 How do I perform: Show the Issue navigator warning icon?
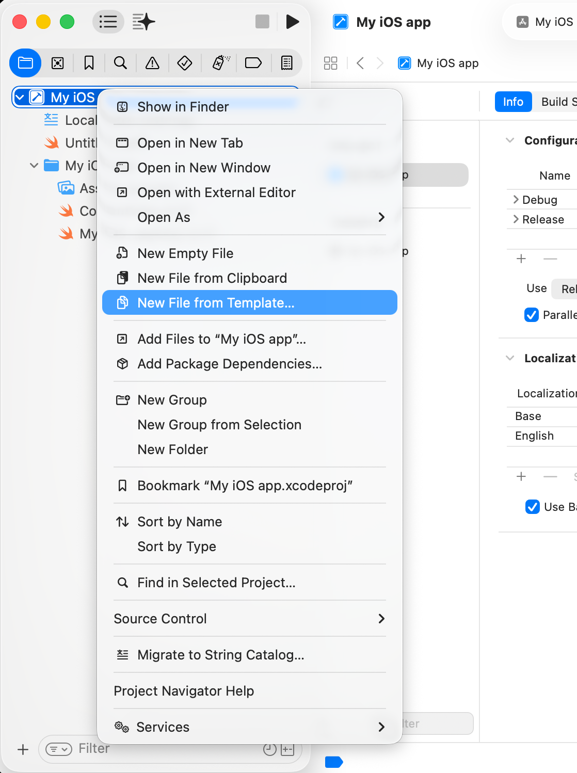pyautogui.click(x=152, y=63)
